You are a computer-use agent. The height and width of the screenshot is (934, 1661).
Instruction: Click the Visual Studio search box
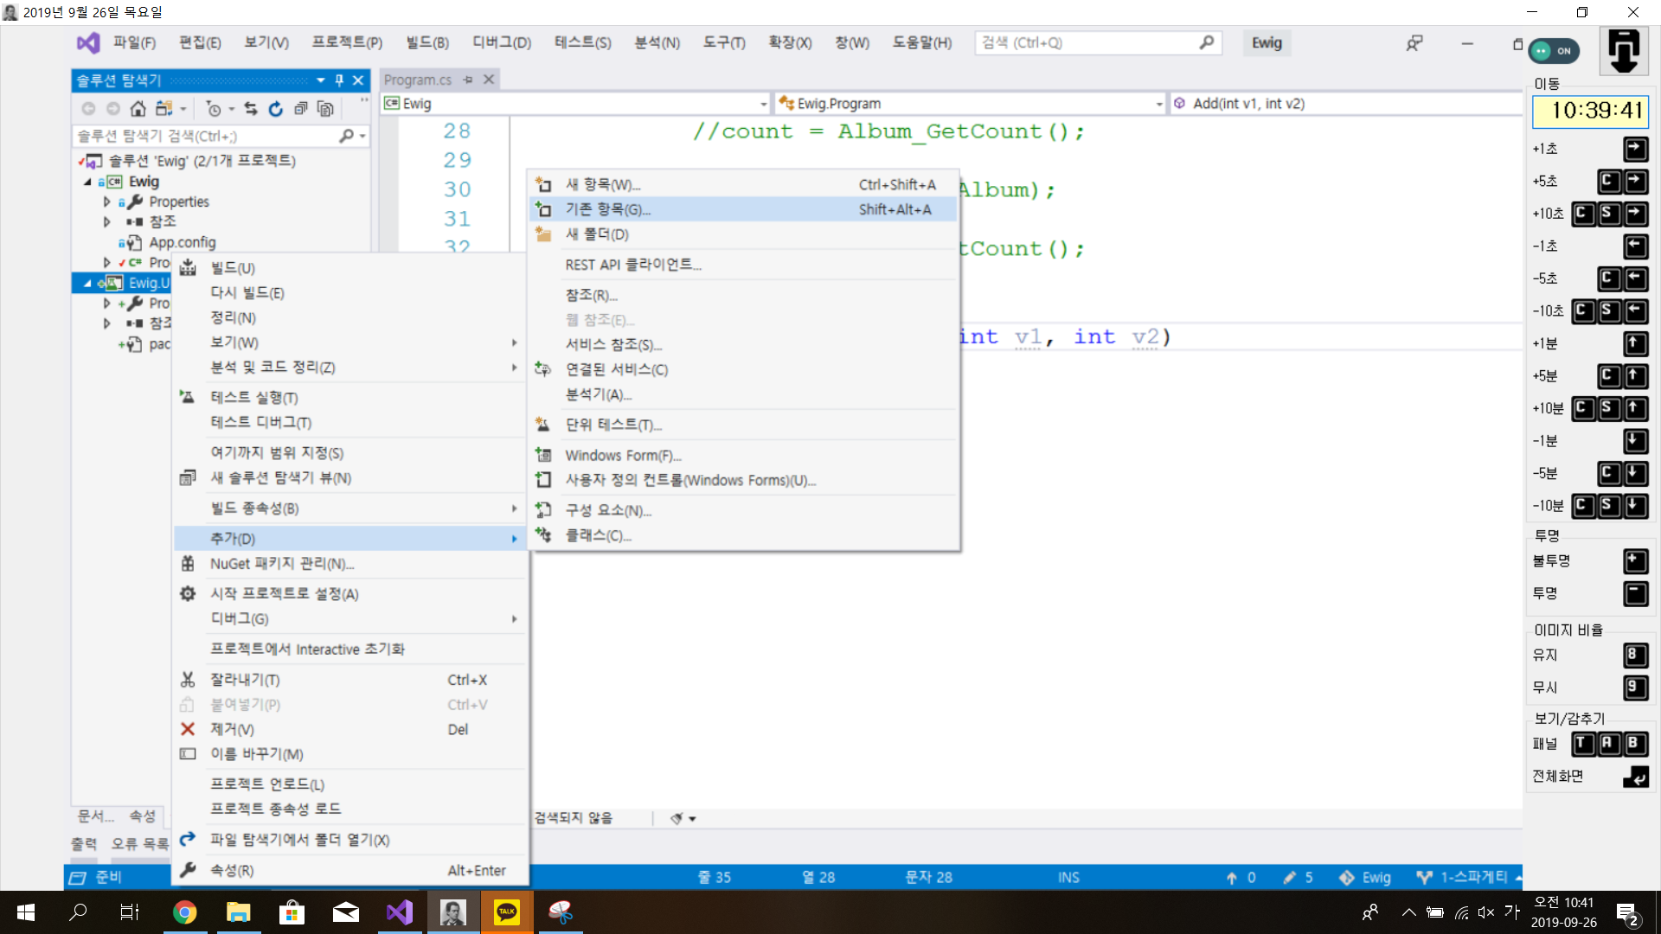1090,42
